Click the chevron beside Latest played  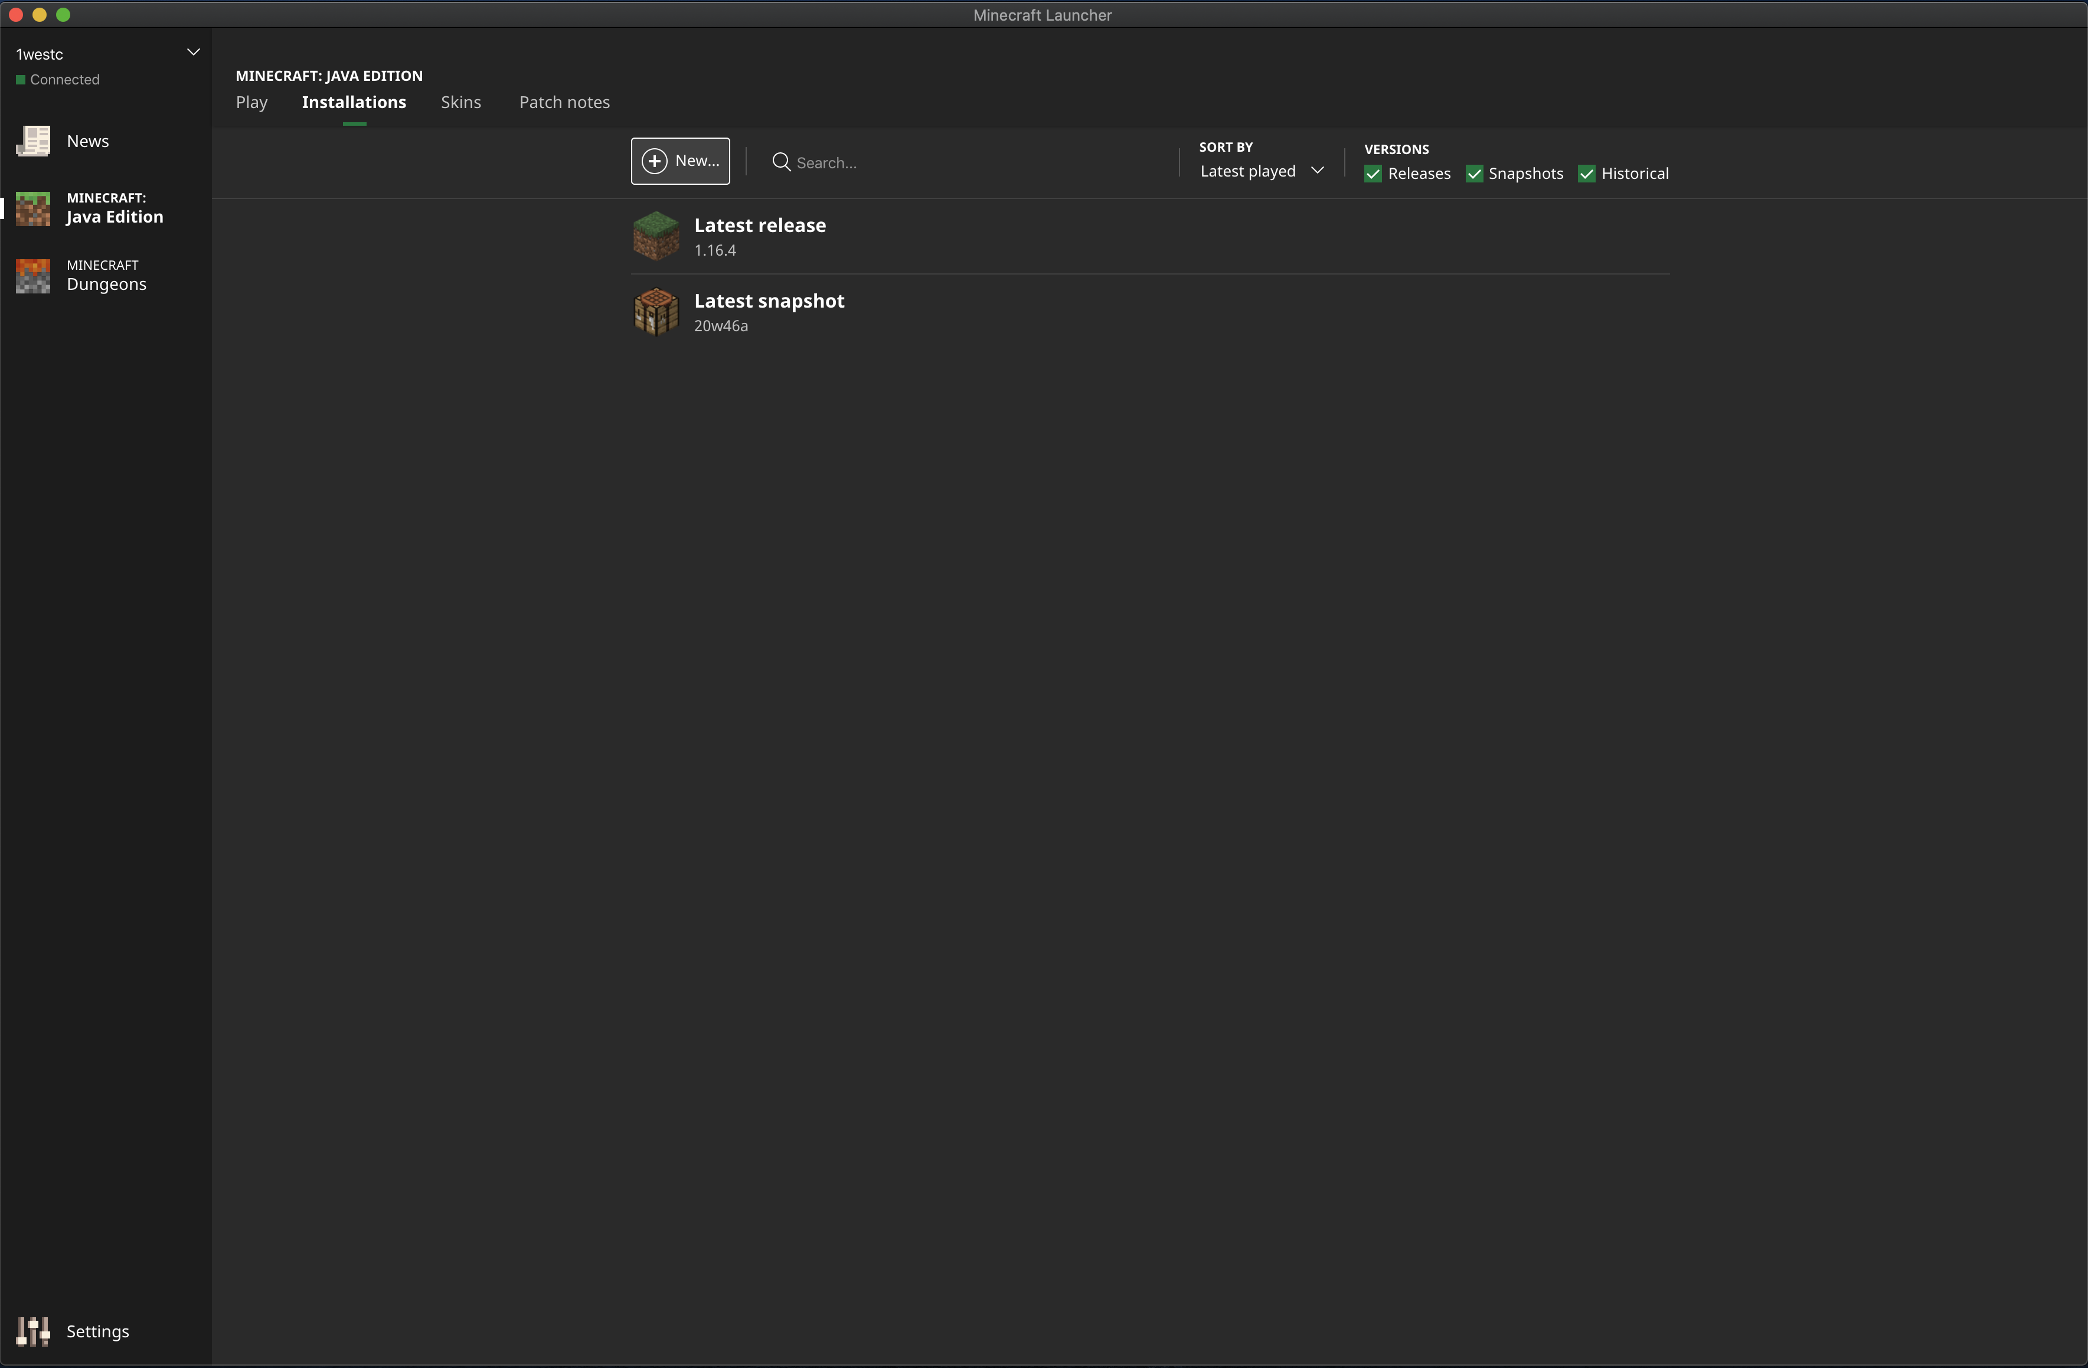[1317, 170]
